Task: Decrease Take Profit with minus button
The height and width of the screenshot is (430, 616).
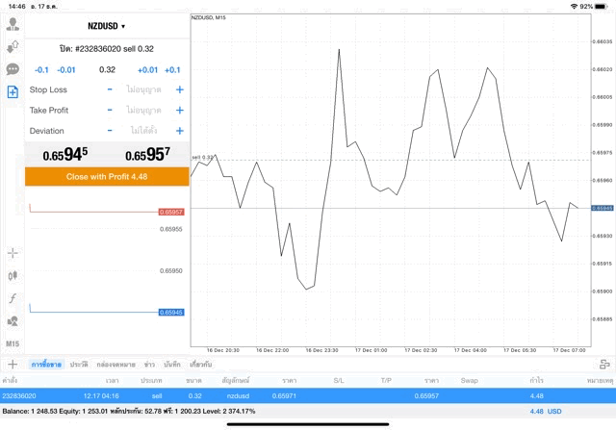Action: click(x=110, y=110)
